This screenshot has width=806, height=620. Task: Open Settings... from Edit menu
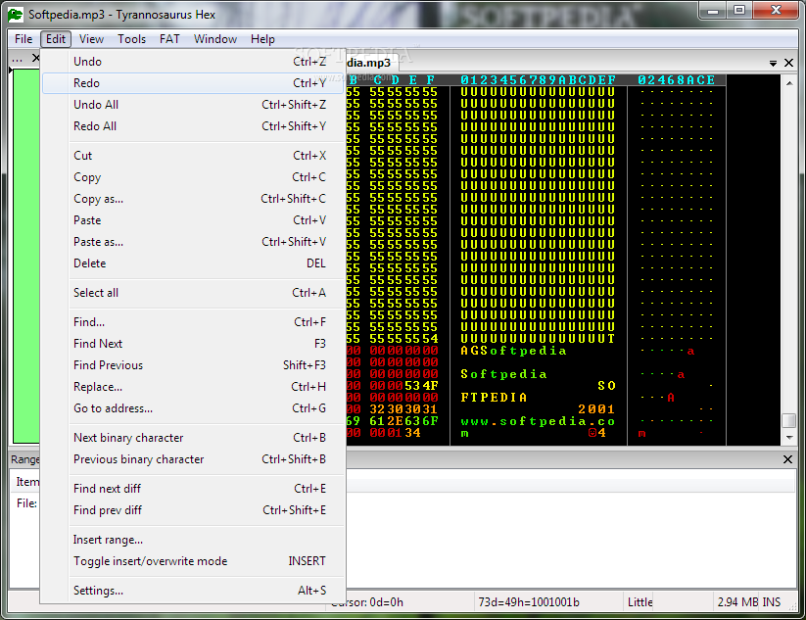193,591
